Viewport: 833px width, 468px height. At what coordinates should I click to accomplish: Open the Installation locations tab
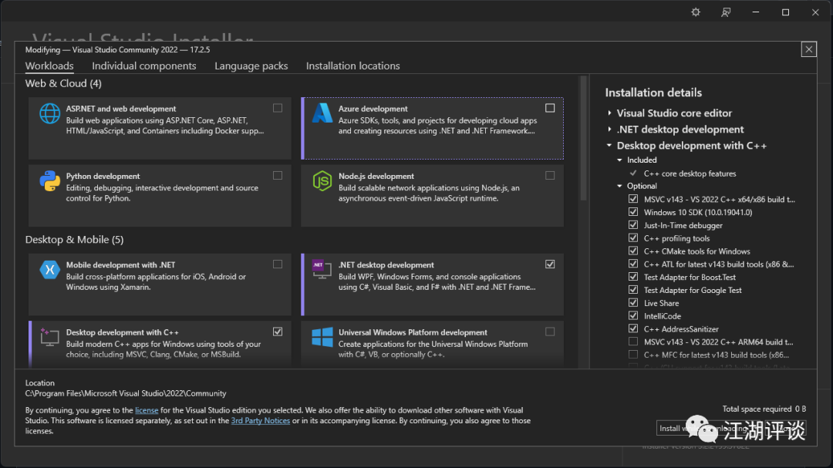(352, 66)
